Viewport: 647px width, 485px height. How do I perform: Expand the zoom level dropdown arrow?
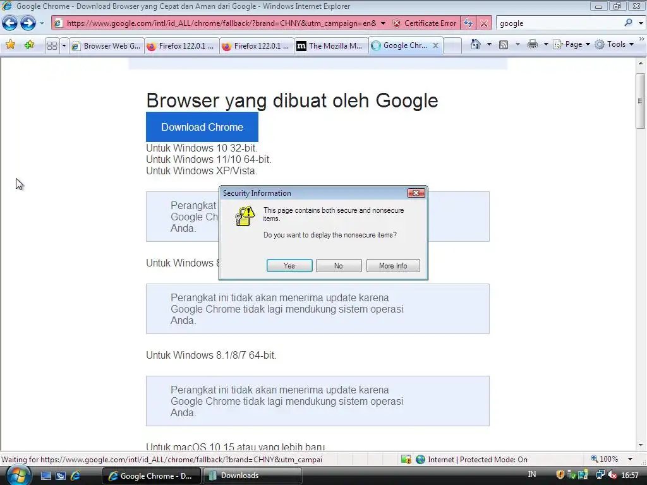point(630,459)
